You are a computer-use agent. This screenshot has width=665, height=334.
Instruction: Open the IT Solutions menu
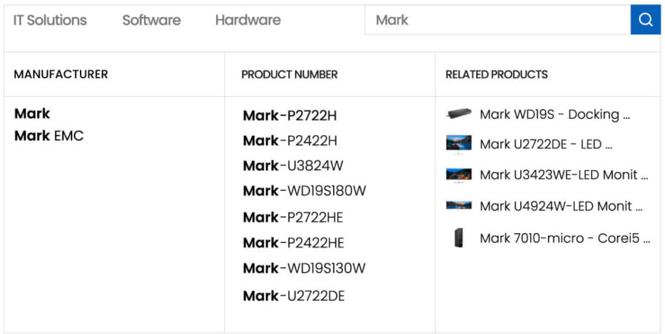(x=50, y=20)
